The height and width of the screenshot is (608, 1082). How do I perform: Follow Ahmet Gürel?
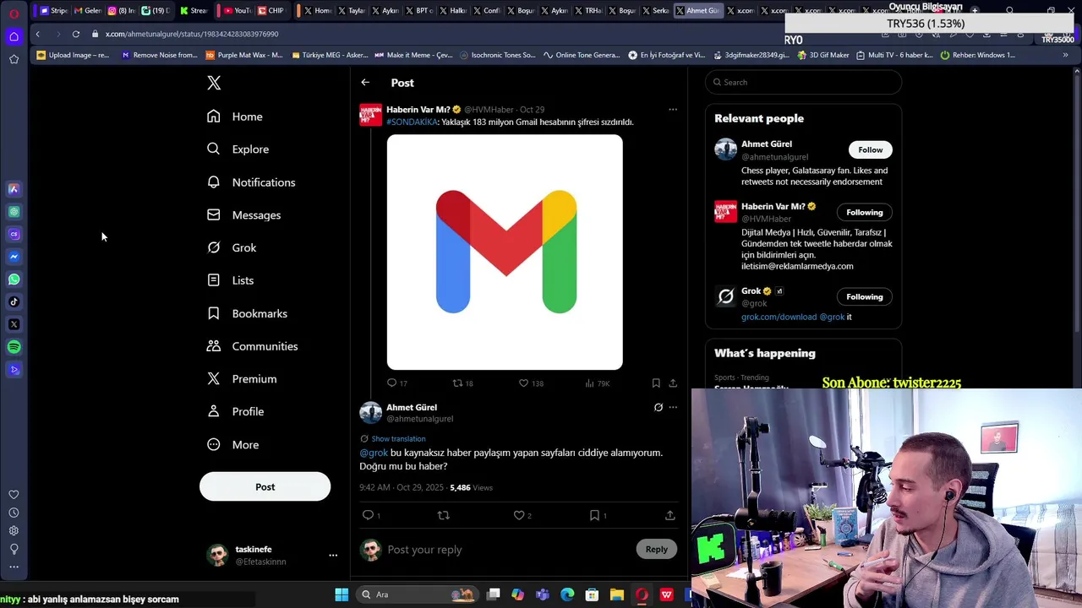coord(870,149)
